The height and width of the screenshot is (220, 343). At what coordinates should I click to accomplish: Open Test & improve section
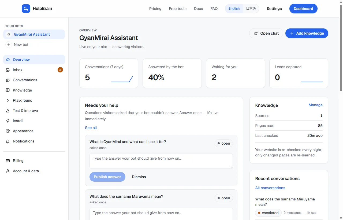[x=34, y=111]
